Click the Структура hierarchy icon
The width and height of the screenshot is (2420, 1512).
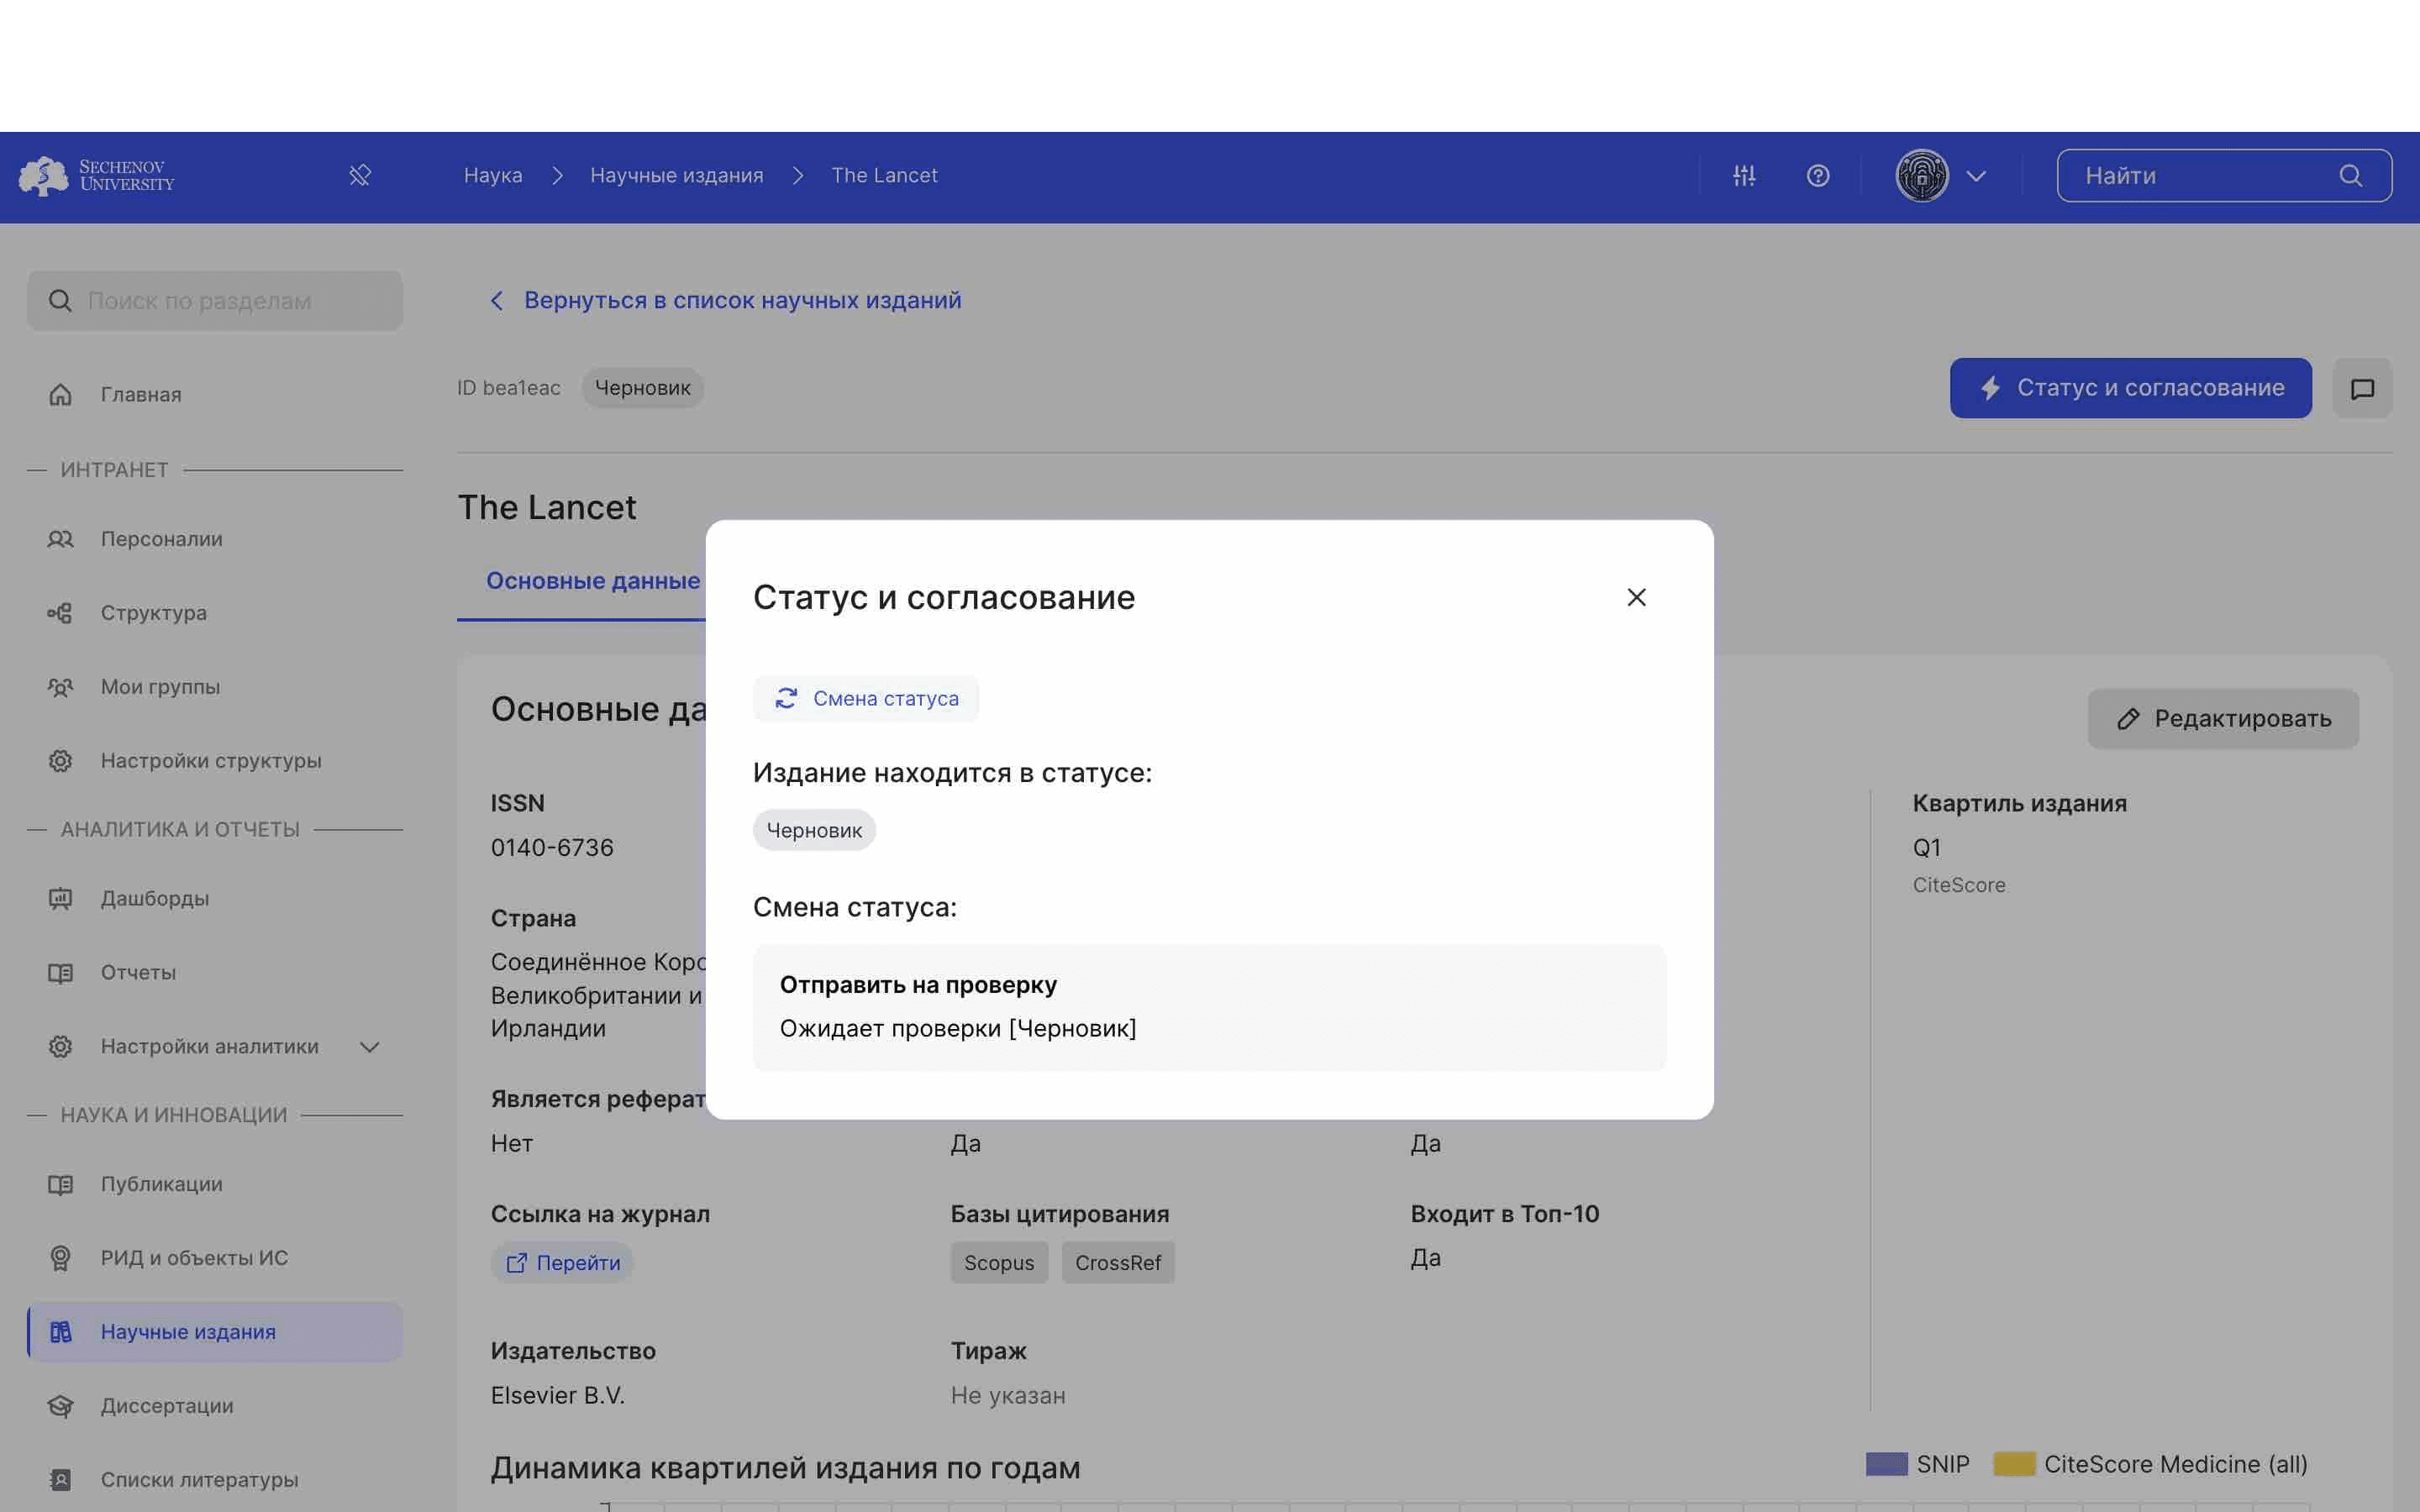tap(61, 613)
